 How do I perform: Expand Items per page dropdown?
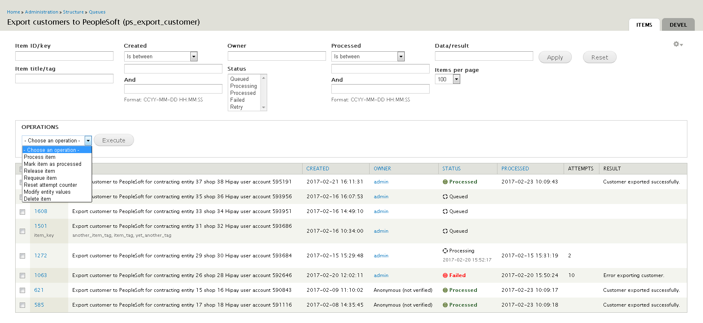tap(447, 79)
